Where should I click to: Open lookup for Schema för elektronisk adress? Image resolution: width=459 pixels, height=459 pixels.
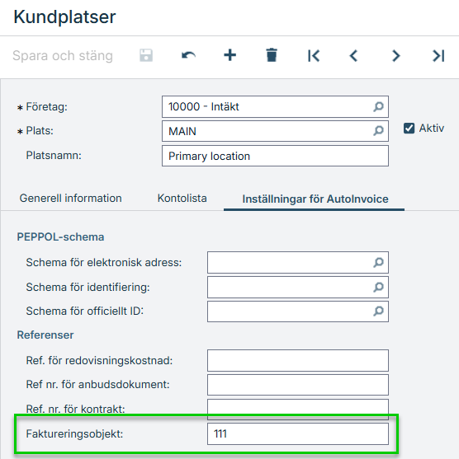[x=378, y=262]
